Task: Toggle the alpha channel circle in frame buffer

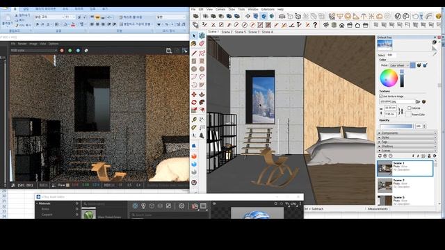Action: (x=86, y=51)
